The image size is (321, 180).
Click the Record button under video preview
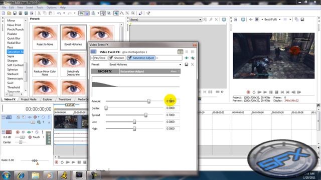point(248,92)
